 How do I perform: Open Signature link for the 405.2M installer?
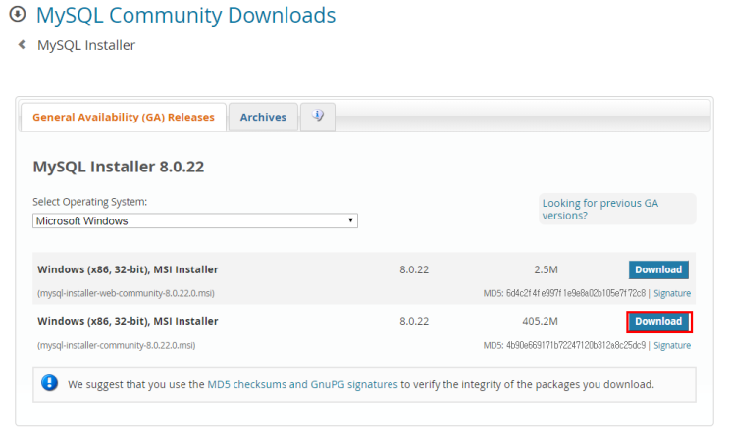(x=672, y=345)
